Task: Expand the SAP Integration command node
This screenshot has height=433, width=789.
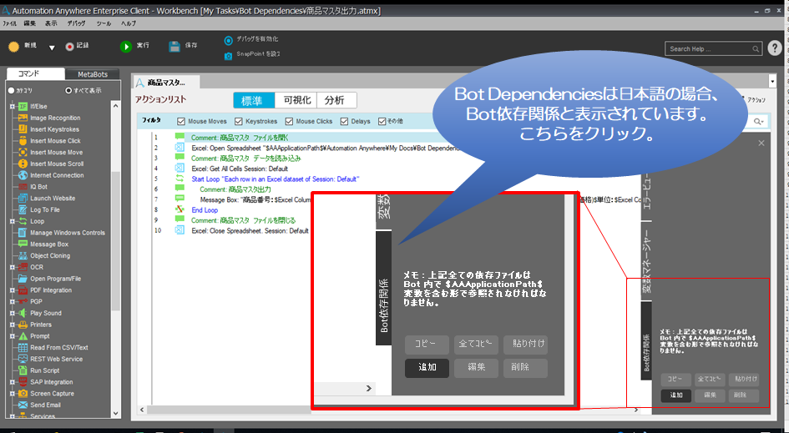Action: (x=13, y=382)
